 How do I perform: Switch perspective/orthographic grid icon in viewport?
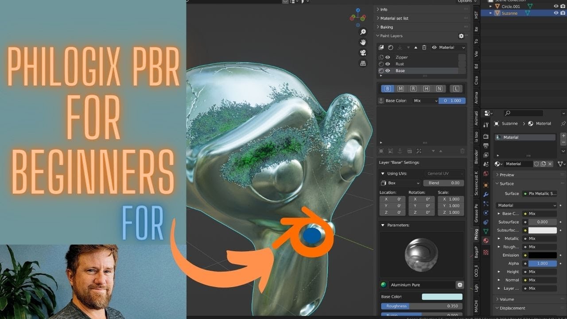[x=363, y=63]
